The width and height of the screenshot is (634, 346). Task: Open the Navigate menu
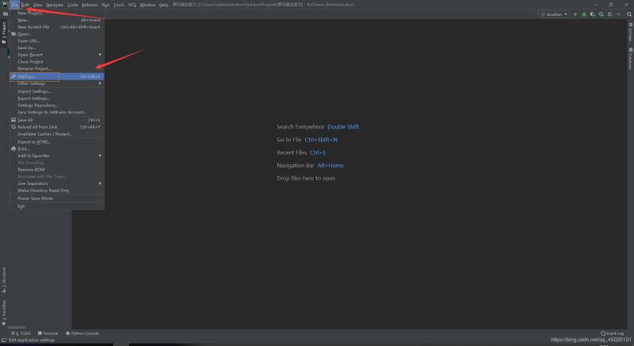(x=55, y=5)
